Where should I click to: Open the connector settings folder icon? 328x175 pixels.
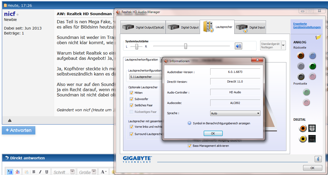(x=318, y=37)
